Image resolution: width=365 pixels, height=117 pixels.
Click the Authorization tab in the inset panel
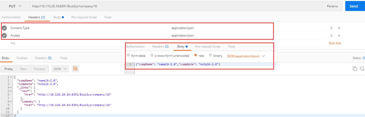[x=135, y=46]
